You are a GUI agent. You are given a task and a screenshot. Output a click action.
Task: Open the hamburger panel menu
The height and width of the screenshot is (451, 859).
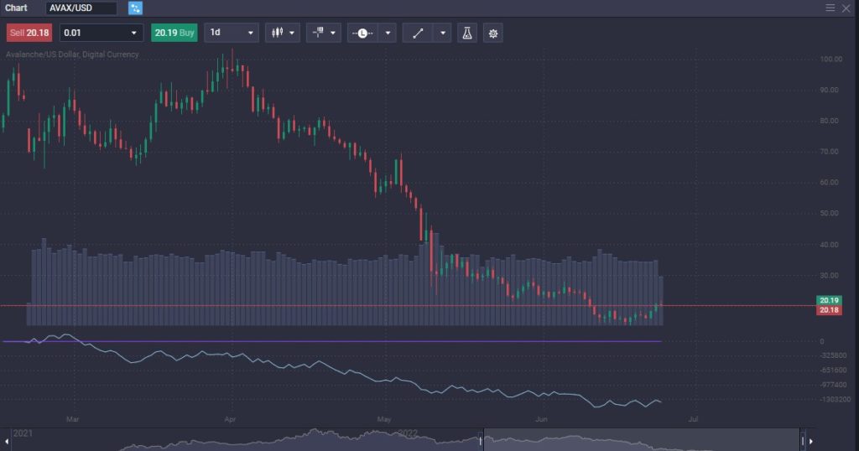[x=830, y=8]
